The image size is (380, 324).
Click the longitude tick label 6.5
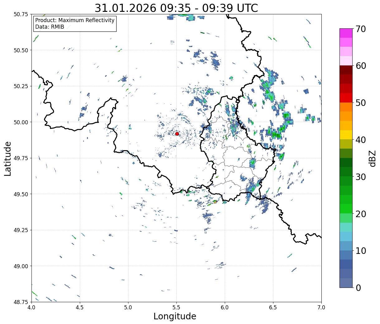[x=273, y=307]
